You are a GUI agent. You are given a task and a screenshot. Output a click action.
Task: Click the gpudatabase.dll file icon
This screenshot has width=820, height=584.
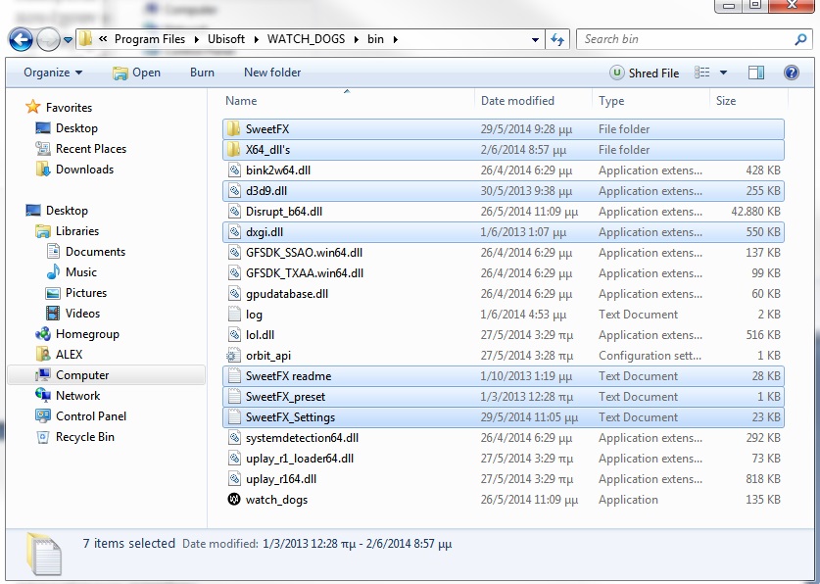[x=234, y=294]
